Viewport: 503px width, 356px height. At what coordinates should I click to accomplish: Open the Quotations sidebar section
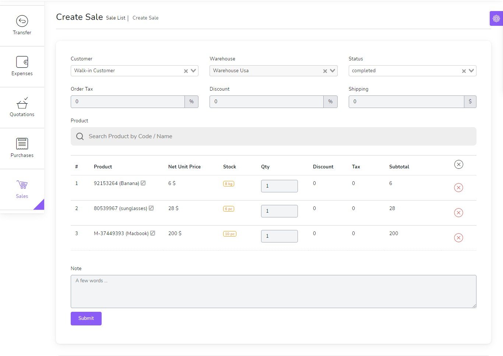[22, 107]
